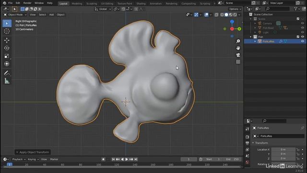Screen dimensions: 307x173
Task: Uncheck Scene collection exclude checkbox
Action: [x=298, y=19]
